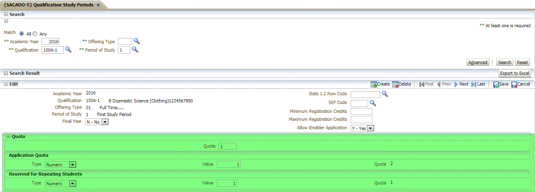Select the All match radio button

tap(22, 34)
